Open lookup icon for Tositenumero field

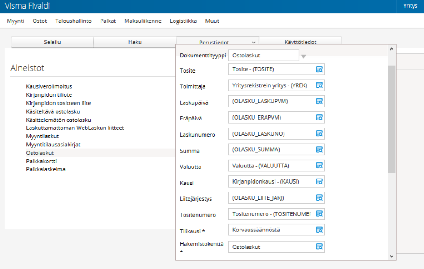(x=319, y=214)
